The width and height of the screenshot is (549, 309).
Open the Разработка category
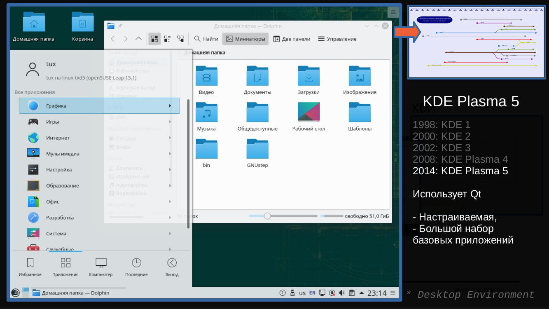point(99,218)
